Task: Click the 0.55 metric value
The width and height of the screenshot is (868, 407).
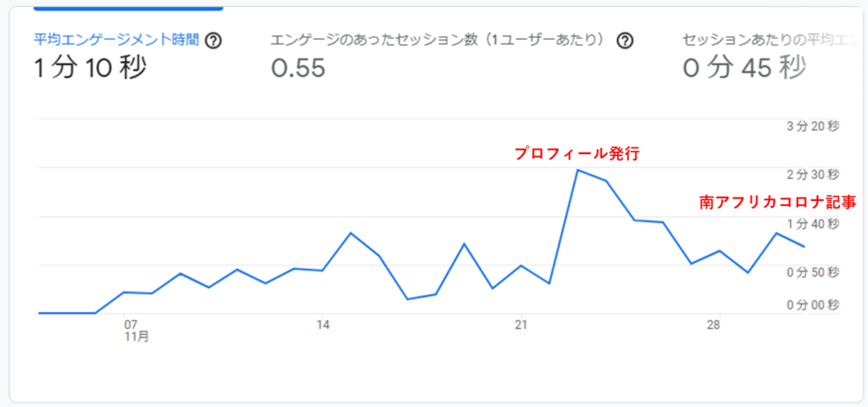Action: point(298,69)
